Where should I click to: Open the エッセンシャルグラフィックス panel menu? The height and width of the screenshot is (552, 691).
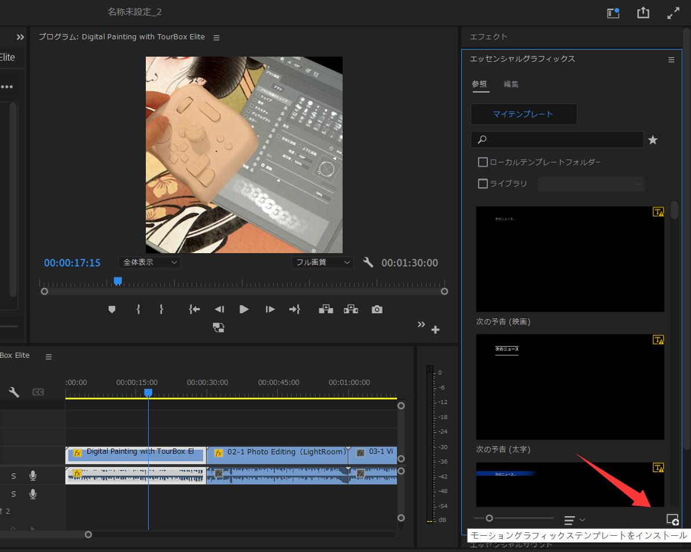(671, 60)
